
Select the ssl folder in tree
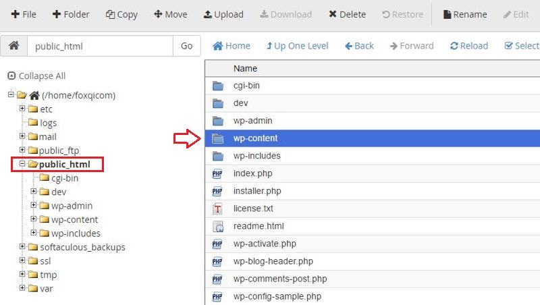45,261
